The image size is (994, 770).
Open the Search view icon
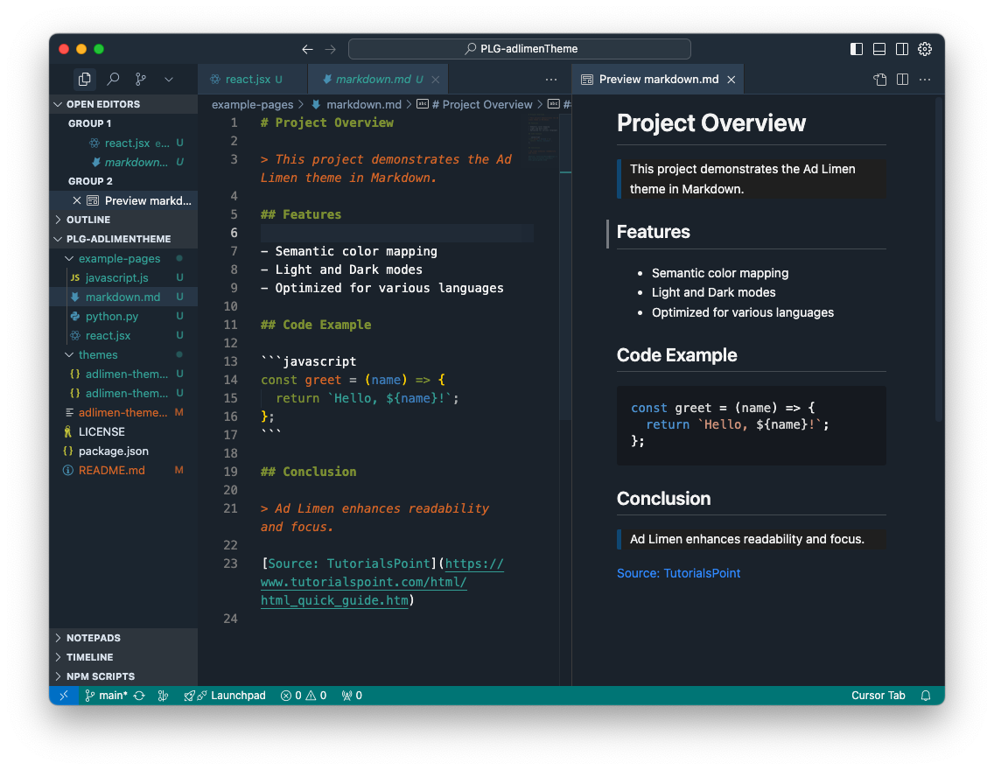113,80
